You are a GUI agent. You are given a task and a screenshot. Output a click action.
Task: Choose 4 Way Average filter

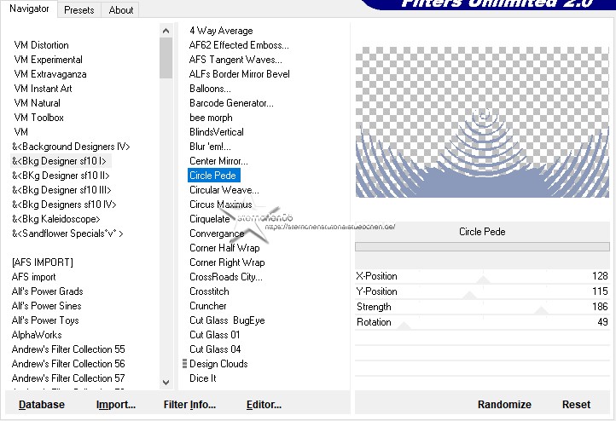(x=221, y=31)
